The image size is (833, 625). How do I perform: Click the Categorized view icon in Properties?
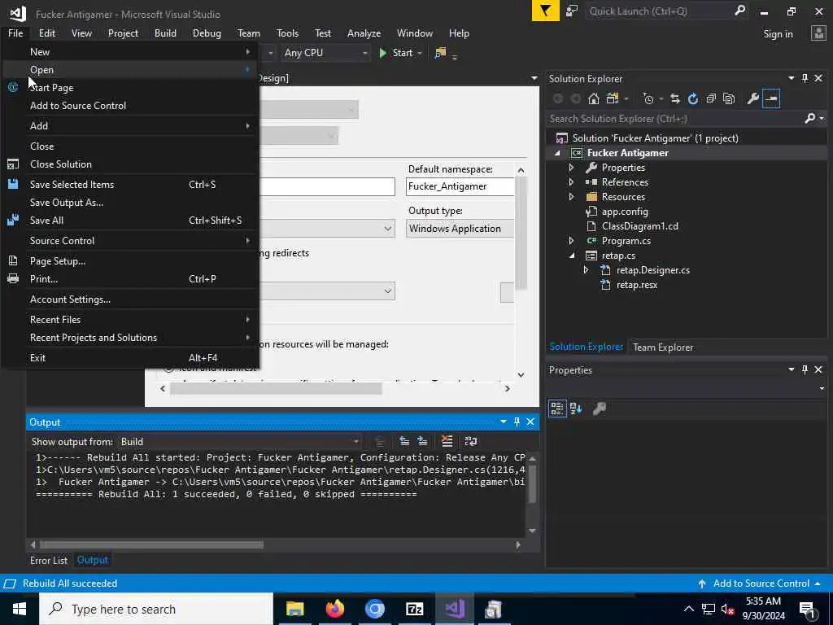pos(556,409)
